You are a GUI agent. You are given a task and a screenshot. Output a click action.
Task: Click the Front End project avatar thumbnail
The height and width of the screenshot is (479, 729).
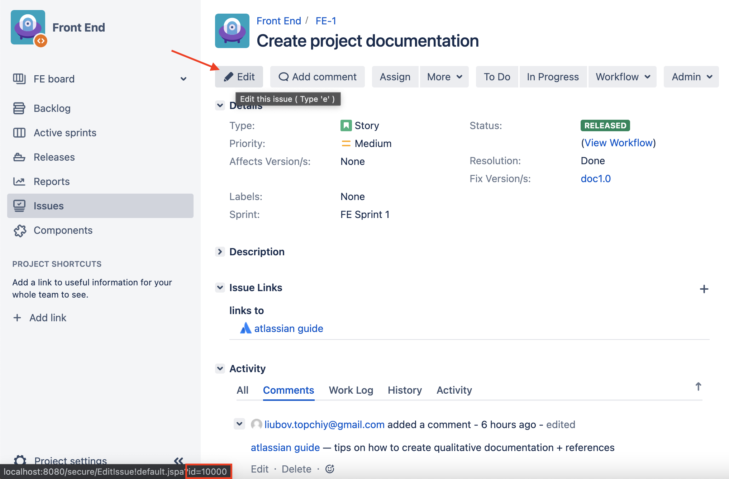(x=232, y=31)
